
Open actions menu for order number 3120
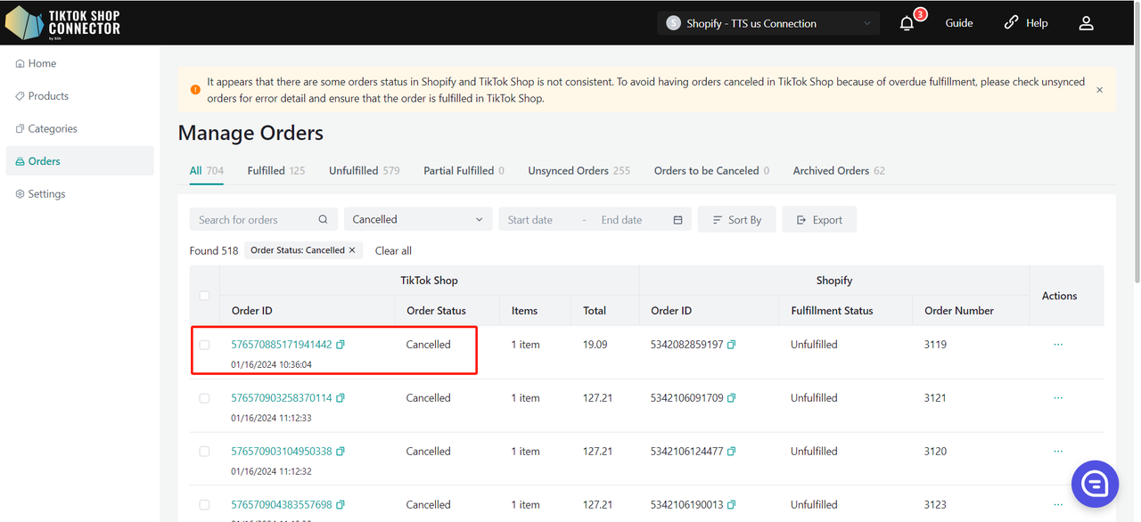coord(1058,452)
